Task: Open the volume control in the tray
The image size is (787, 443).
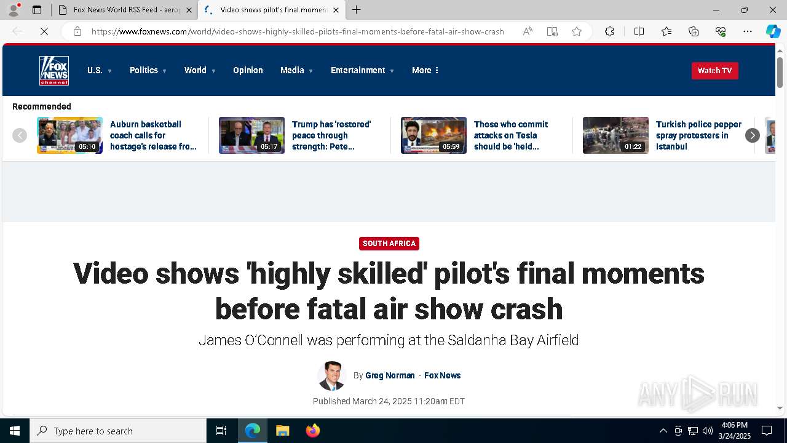Action: click(x=708, y=431)
